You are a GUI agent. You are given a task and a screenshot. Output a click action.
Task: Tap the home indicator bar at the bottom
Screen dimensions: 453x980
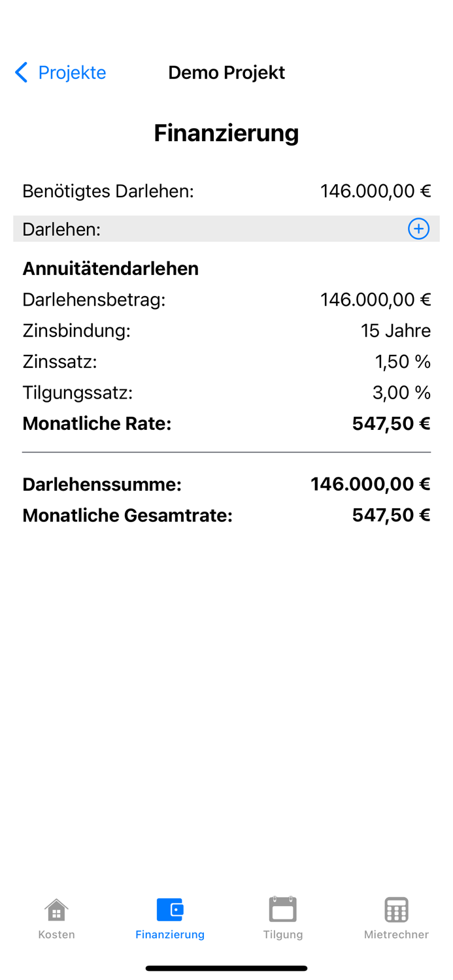click(x=226, y=968)
